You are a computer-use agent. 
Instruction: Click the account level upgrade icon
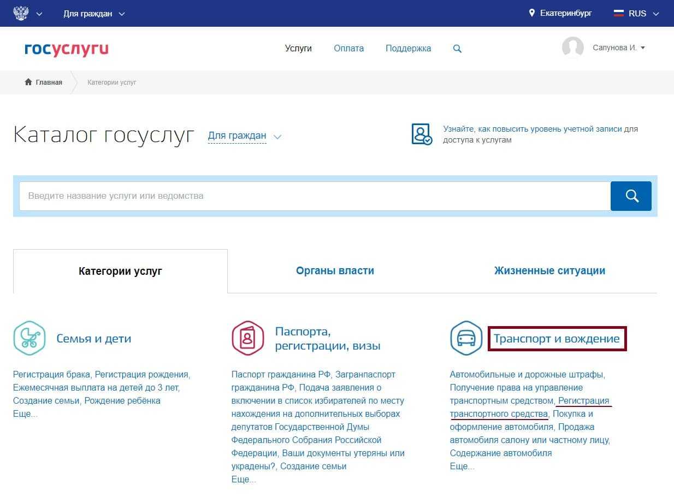pyautogui.click(x=422, y=134)
